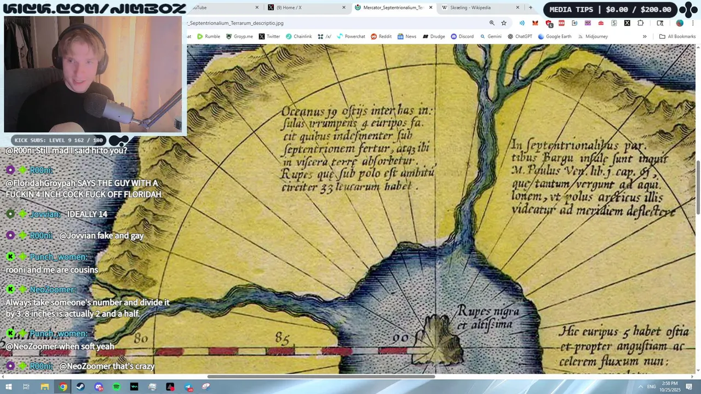This screenshot has height=394, width=701.
Task: Open the Windows Start menu
Action: coord(8,387)
